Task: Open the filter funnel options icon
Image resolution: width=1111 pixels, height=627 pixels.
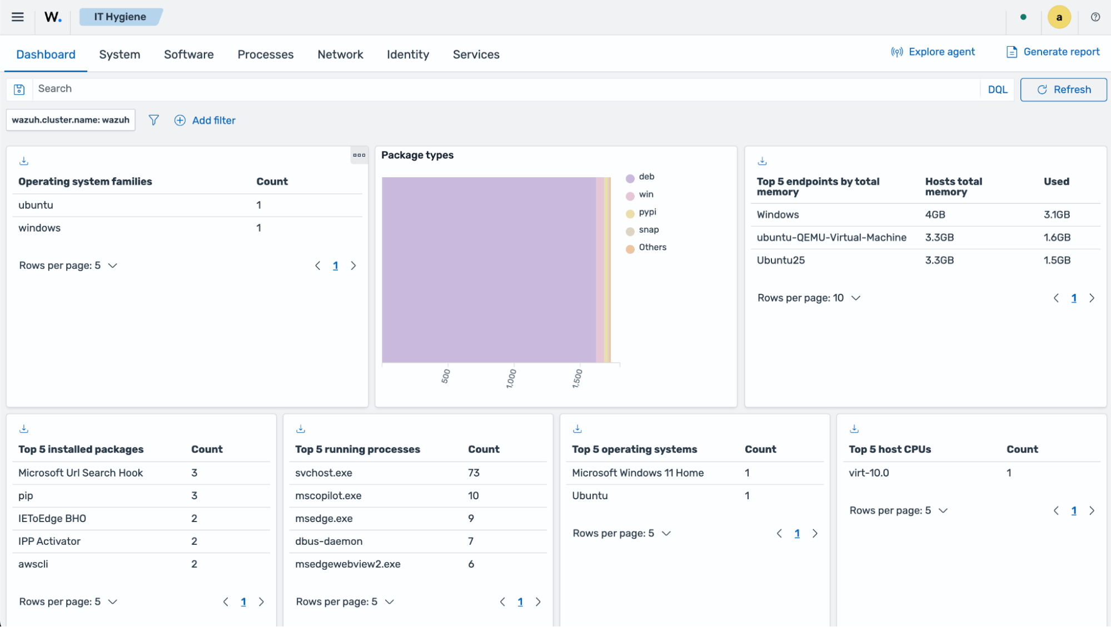Action: click(x=154, y=120)
